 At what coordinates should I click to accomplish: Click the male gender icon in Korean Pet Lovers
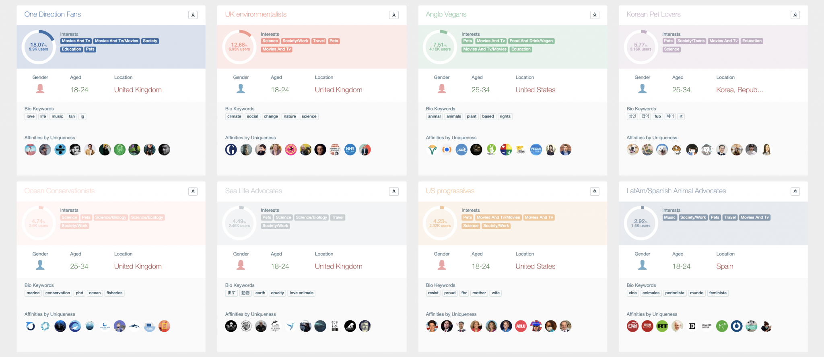coord(642,89)
